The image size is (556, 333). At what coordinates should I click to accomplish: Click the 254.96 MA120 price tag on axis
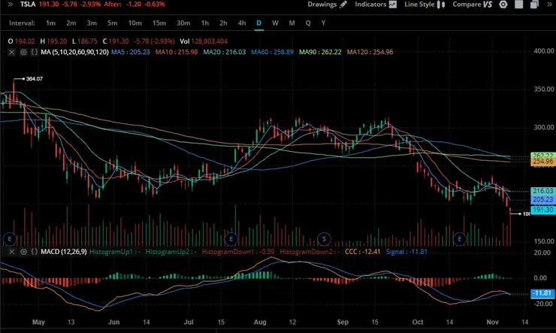tap(543, 162)
